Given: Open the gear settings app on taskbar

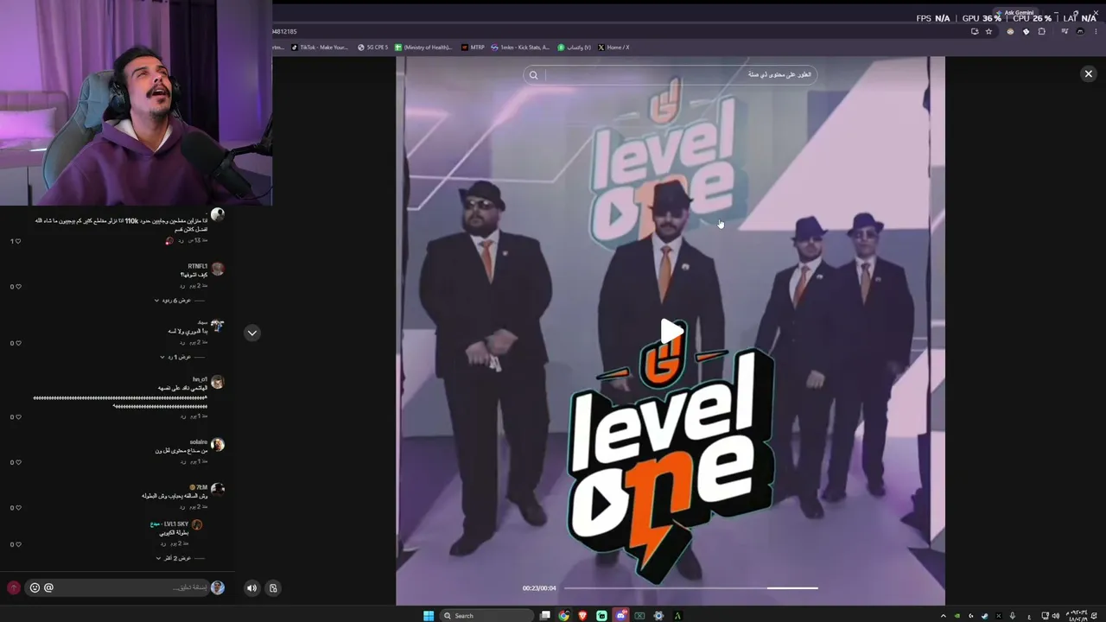Looking at the screenshot, I should (x=658, y=615).
